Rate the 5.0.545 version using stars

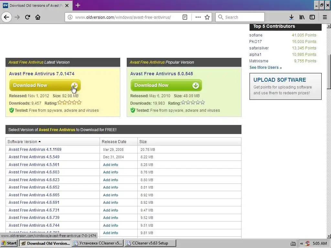[x=193, y=103]
